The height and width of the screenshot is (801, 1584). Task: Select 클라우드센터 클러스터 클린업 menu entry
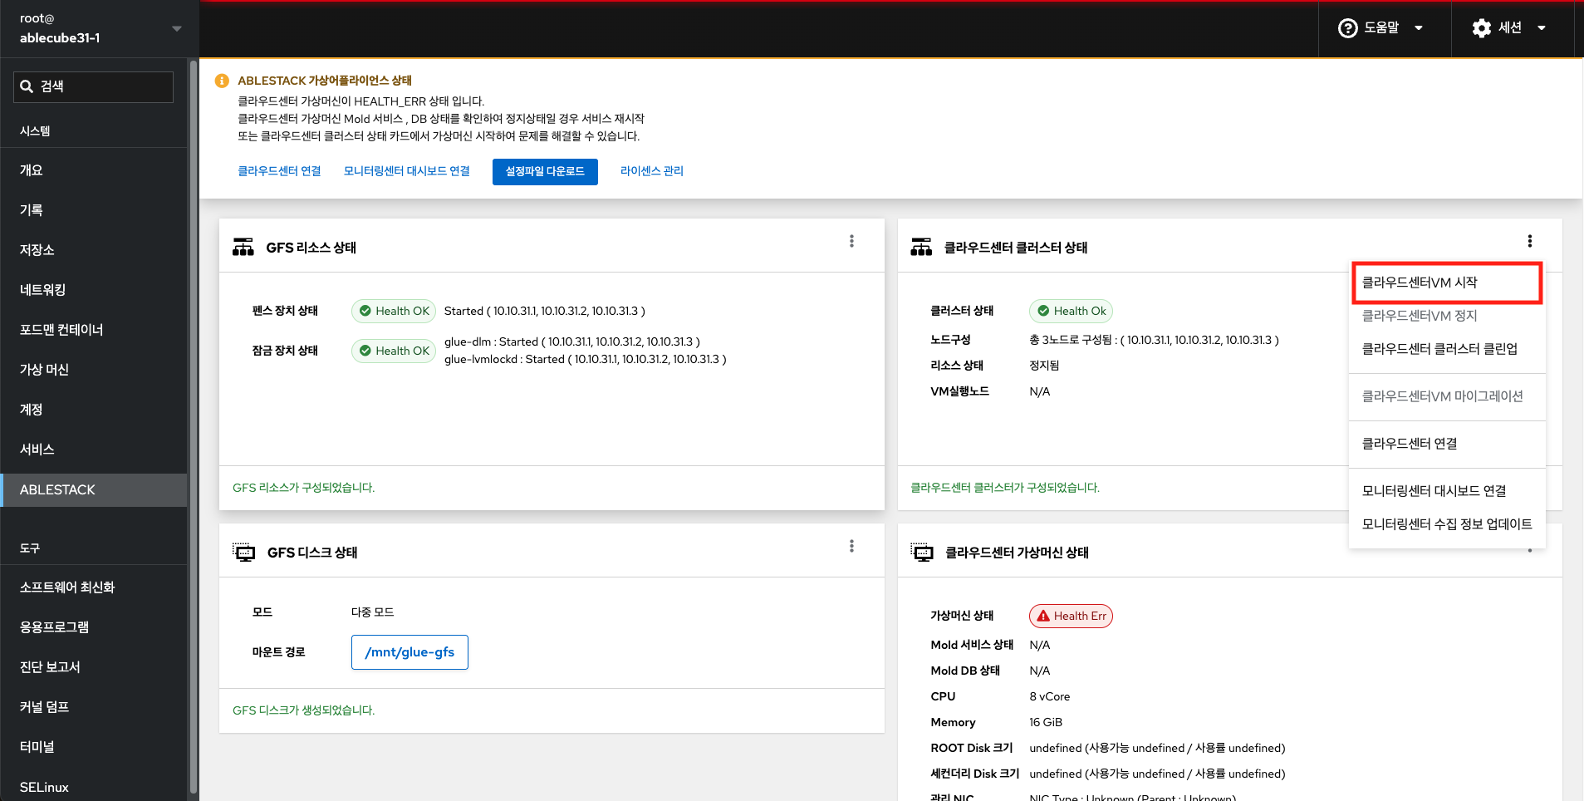pos(1441,348)
